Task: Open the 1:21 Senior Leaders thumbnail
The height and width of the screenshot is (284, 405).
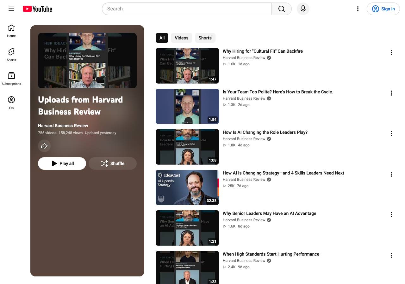Action: (x=187, y=228)
